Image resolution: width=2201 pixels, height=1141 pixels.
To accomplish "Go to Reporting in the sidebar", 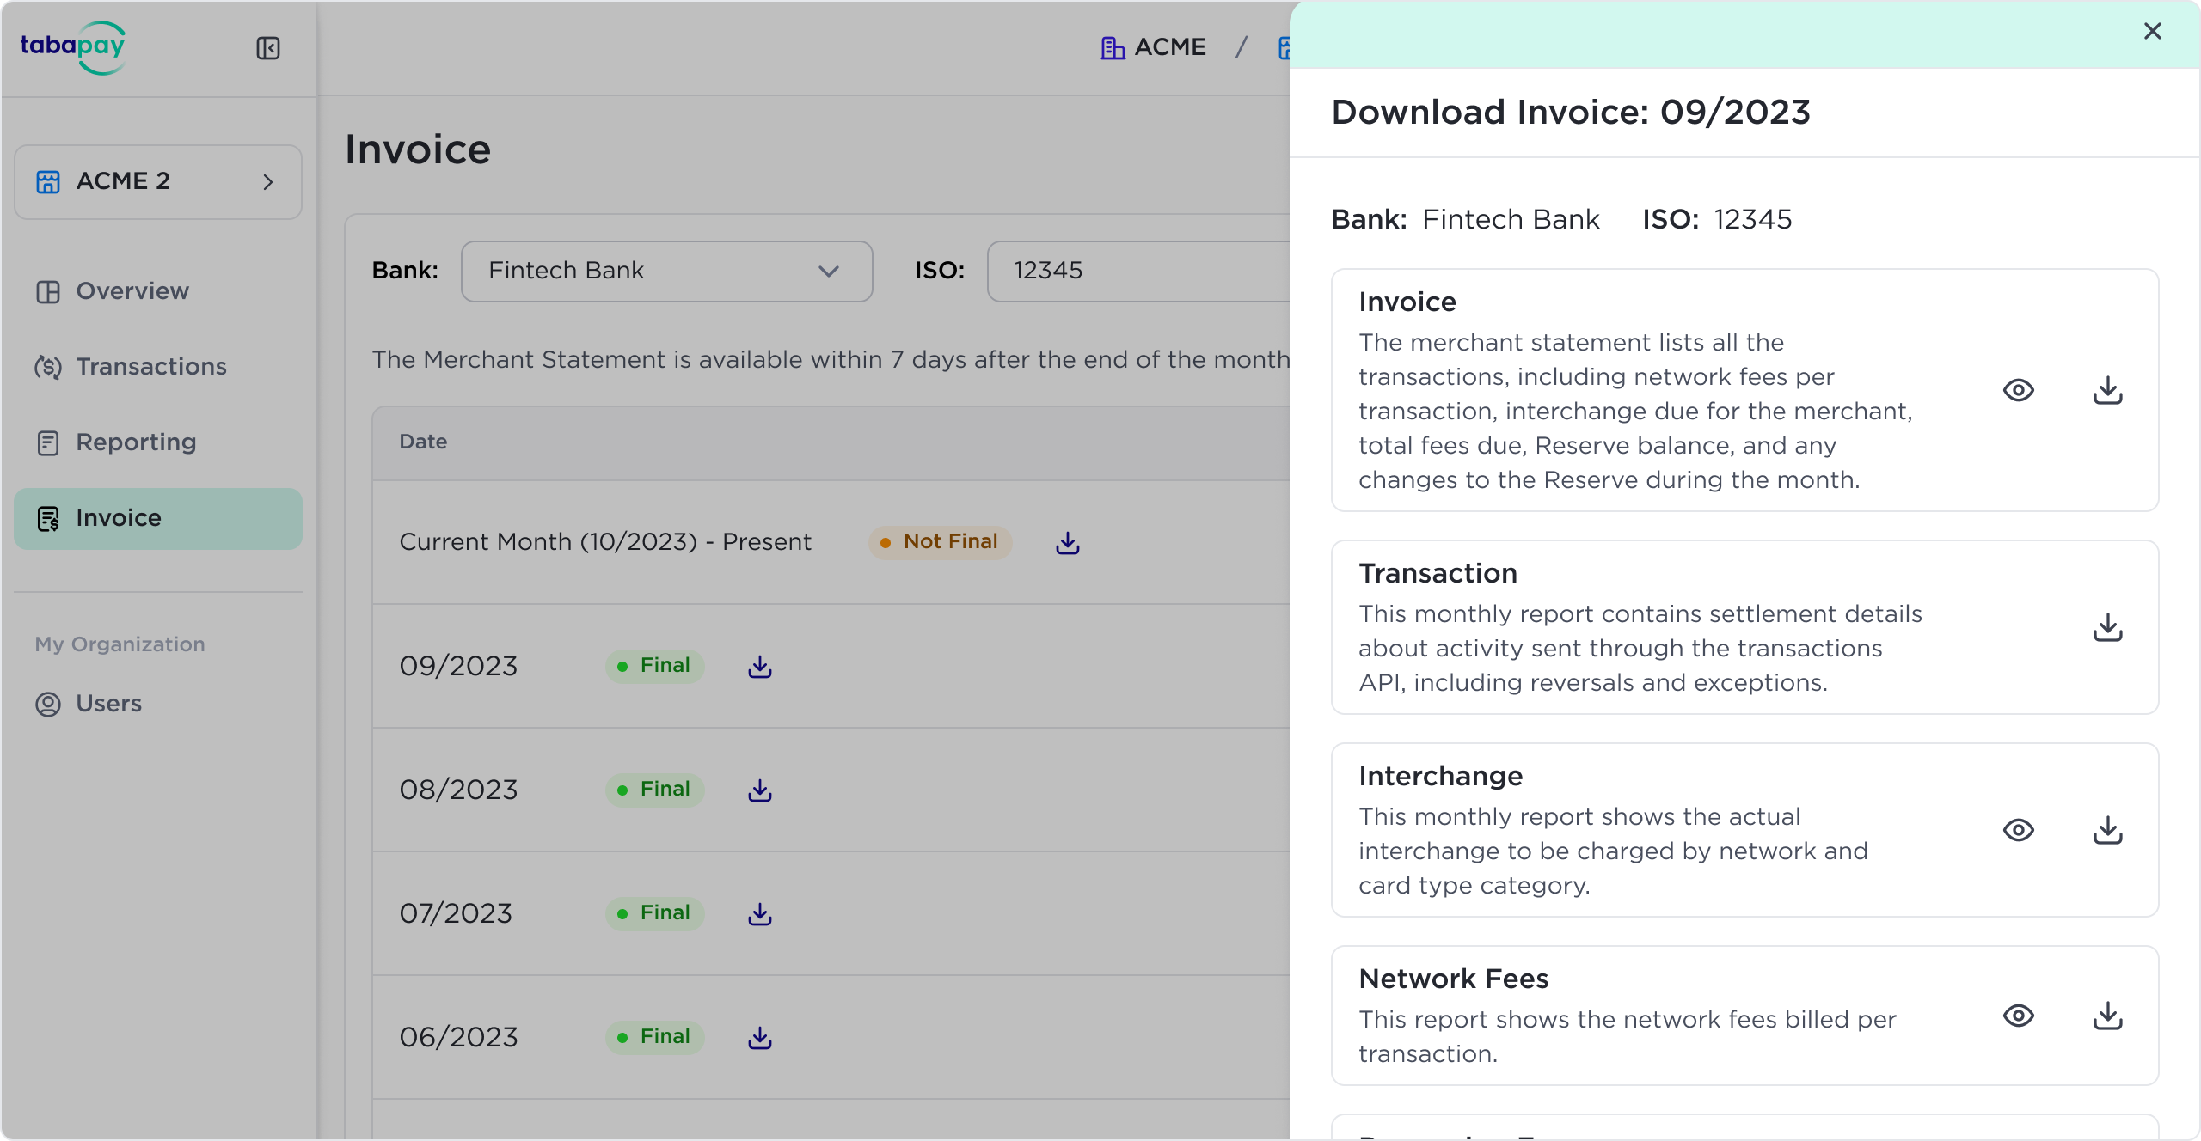I will [136, 442].
